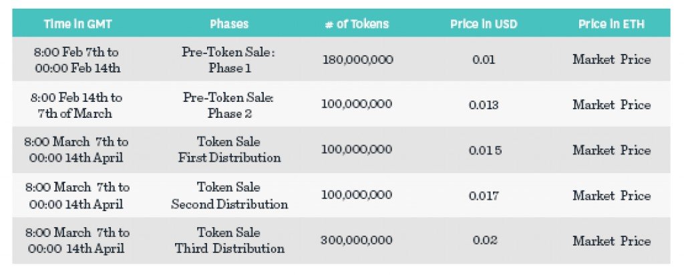Click the 0.02 USD price cell
This screenshot has height=275, width=684.
[x=484, y=241]
